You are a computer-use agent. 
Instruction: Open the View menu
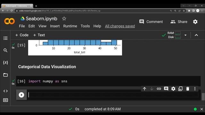click(x=42, y=26)
